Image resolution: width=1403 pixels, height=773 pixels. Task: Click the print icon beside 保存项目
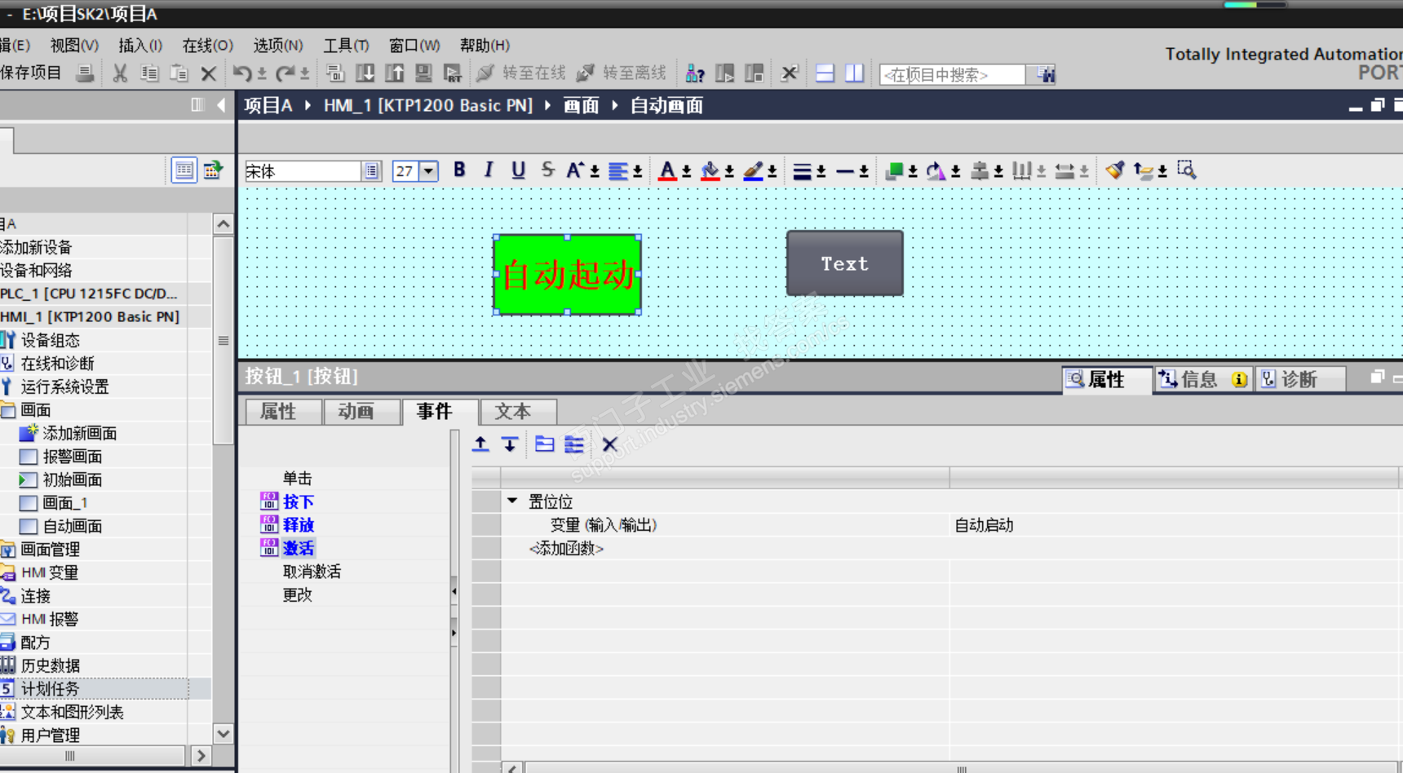click(x=85, y=73)
